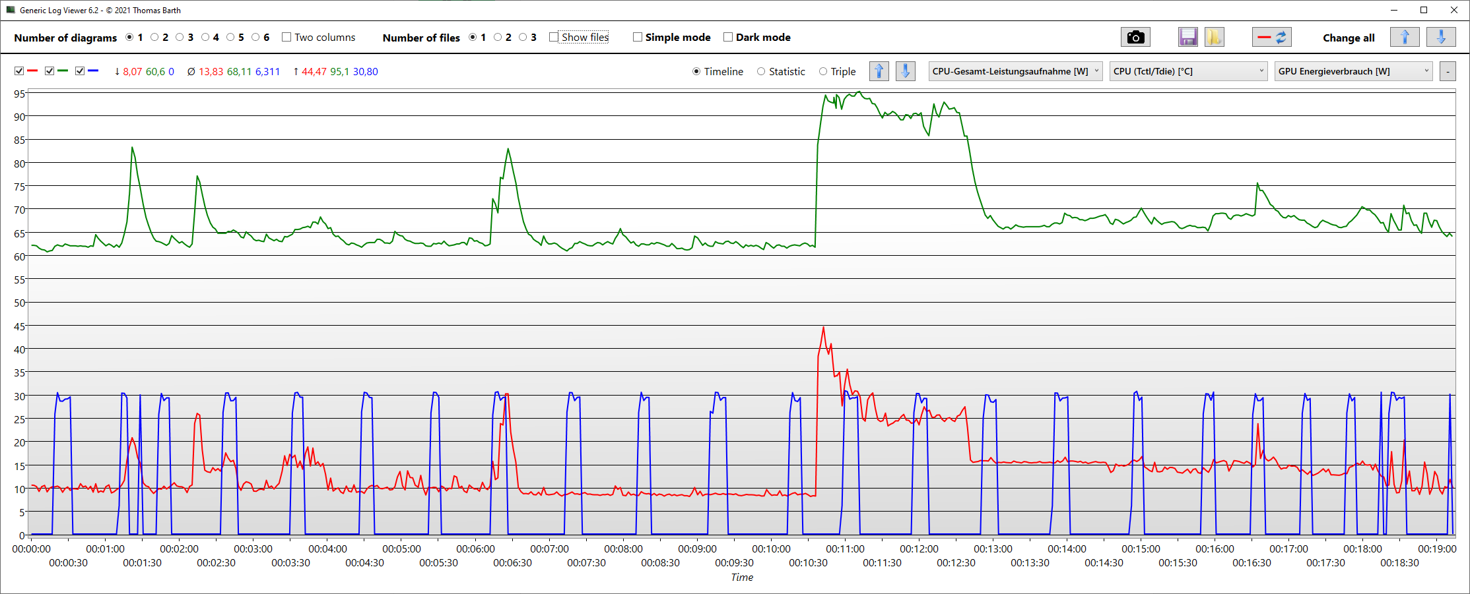Toggle red series visibility checkbox
The image size is (1470, 594).
(x=19, y=71)
